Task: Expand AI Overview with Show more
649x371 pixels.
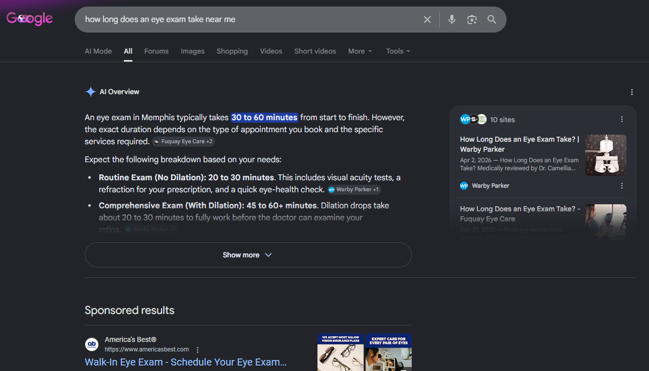Action: (x=248, y=255)
